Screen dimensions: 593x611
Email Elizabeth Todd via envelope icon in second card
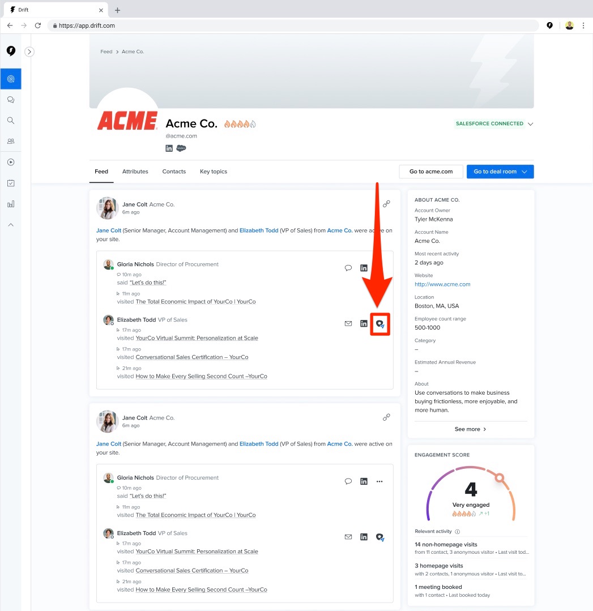pos(348,537)
